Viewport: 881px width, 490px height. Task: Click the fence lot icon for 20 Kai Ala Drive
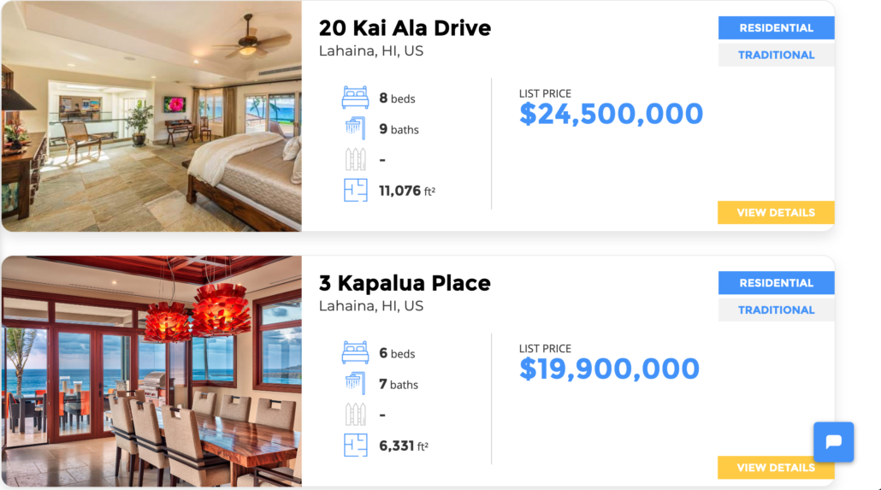(x=355, y=159)
